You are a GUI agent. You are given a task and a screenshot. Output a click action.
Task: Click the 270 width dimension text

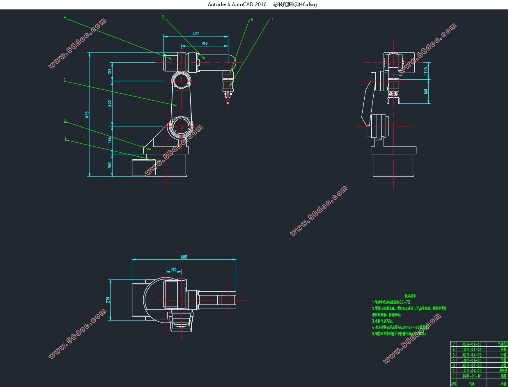coord(108,300)
